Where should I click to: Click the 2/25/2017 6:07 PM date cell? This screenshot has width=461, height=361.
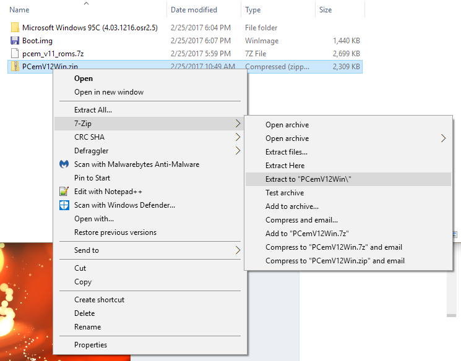point(201,41)
